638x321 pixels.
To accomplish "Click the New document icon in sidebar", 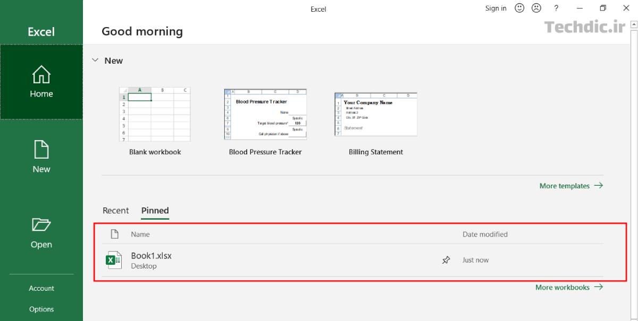I will pyautogui.click(x=41, y=150).
